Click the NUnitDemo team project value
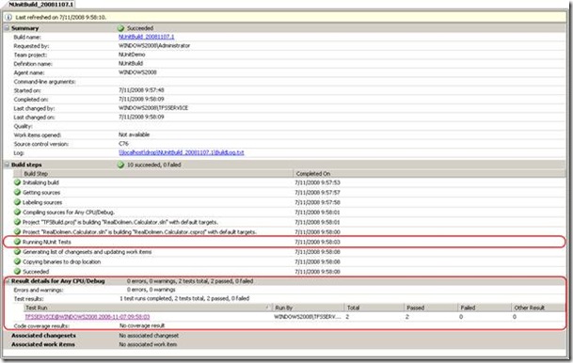The width and height of the screenshot is (573, 363). tap(132, 55)
